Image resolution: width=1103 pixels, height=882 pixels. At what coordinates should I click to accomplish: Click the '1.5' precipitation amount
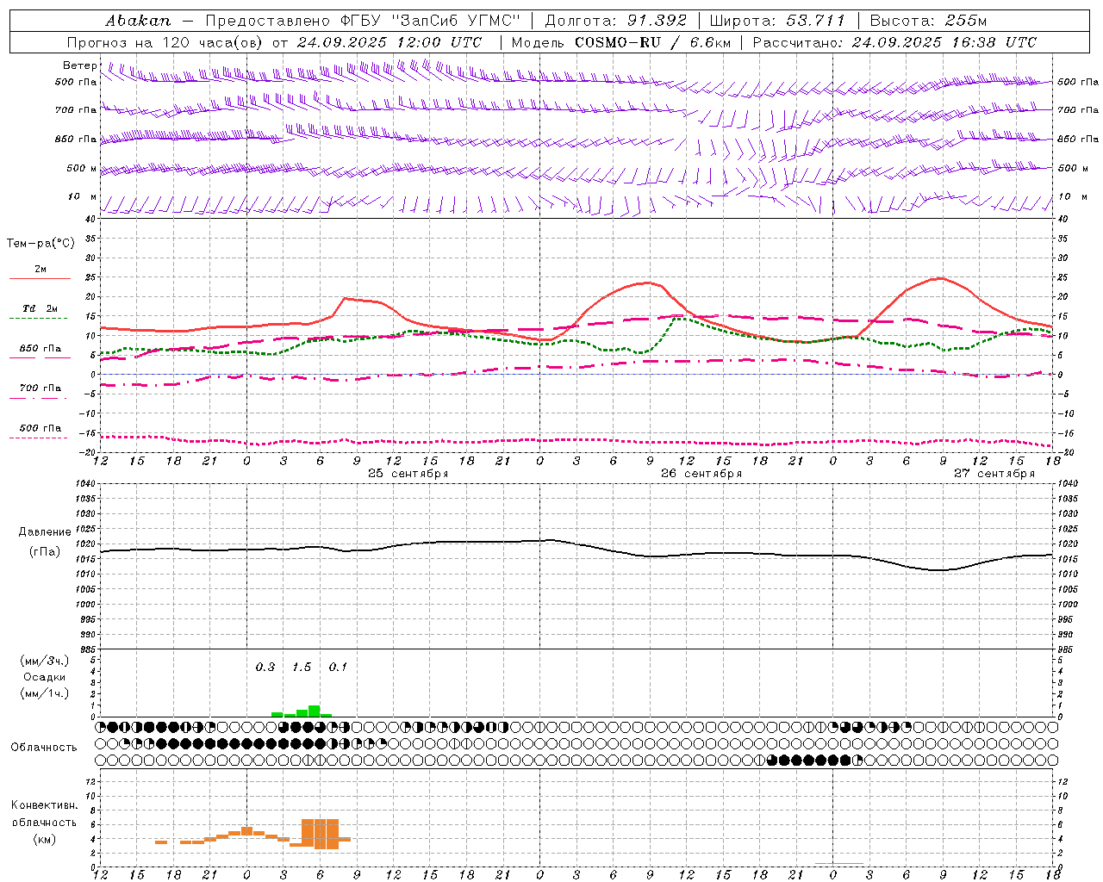pos(302,668)
